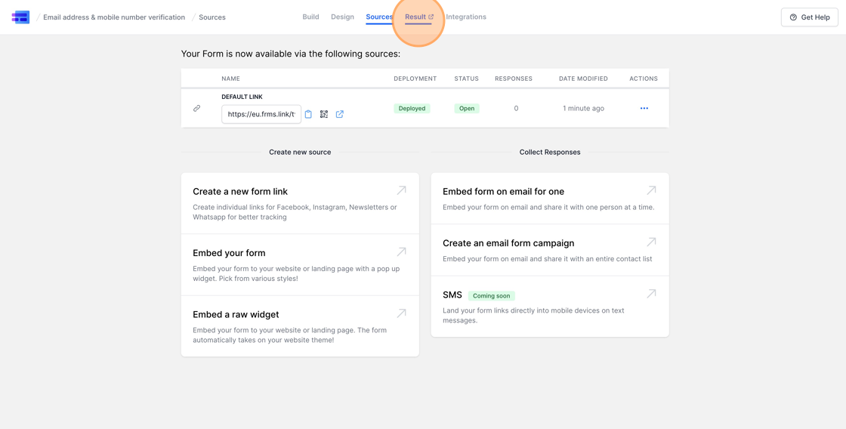Copy the default link with clipboard icon
This screenshot has height=429, width=846.
click(308, 114)
